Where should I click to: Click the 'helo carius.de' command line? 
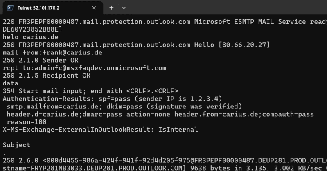coord(30,37)
